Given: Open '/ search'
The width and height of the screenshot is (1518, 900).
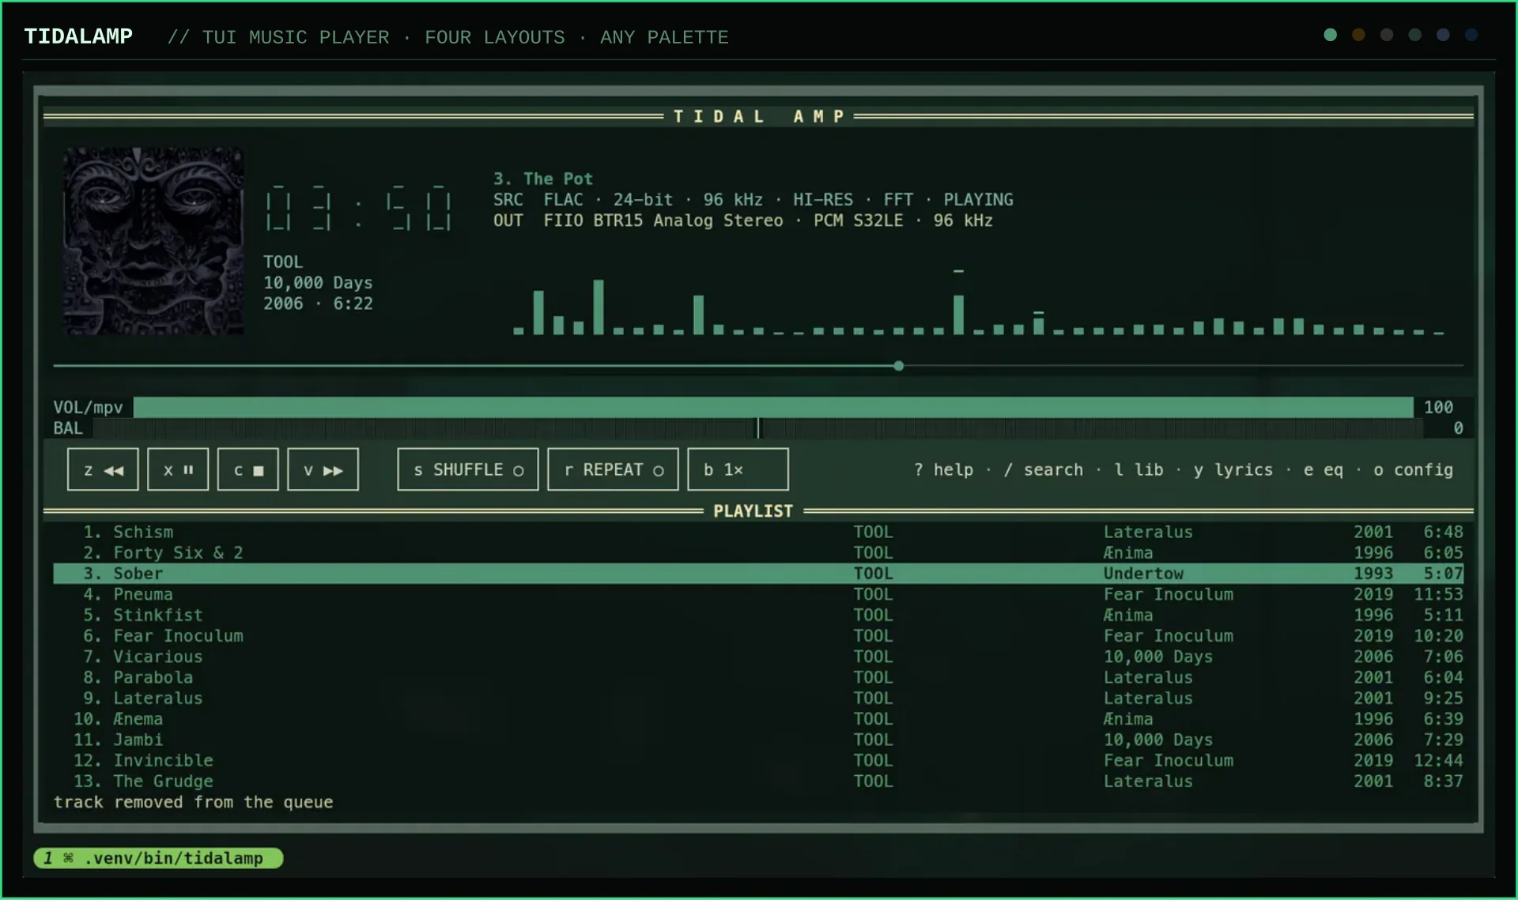Looking at the screenshot, I should point(1044,470).
